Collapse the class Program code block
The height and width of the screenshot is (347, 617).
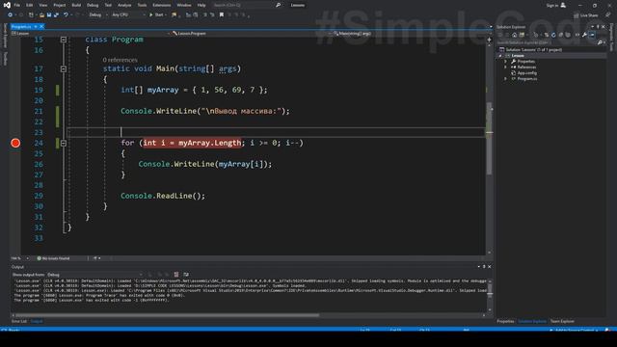[64, 40]
